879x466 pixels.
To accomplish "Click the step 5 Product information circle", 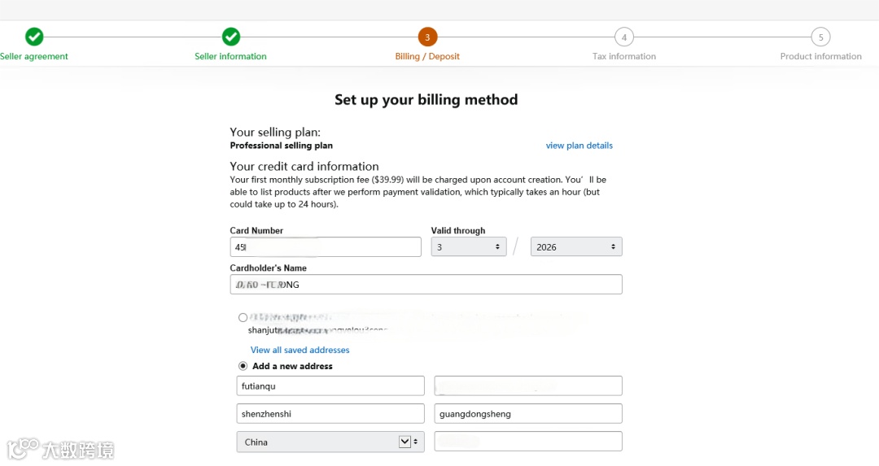I will pyautogui.click(x=820, y=37).
